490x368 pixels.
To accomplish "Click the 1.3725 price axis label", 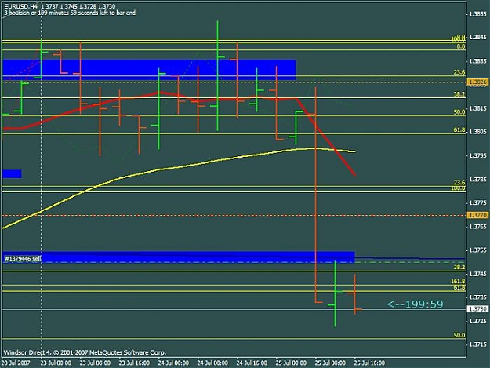I will 478,321.
